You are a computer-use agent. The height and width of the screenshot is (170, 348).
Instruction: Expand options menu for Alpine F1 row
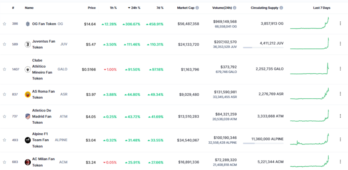pyautogui.click(x=340, y=140)
